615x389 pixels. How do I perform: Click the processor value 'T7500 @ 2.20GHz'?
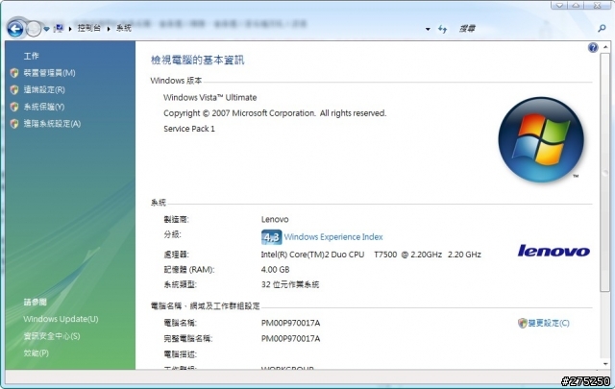[407, 255]
